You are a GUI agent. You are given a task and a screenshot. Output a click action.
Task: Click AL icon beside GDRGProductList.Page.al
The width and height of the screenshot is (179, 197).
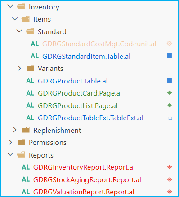(30, 105)
